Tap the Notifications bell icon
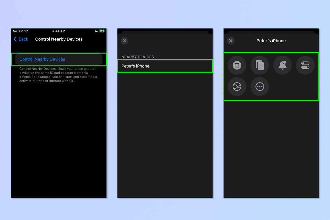This screenshot has width=330, height=220. tap(282, 65)
